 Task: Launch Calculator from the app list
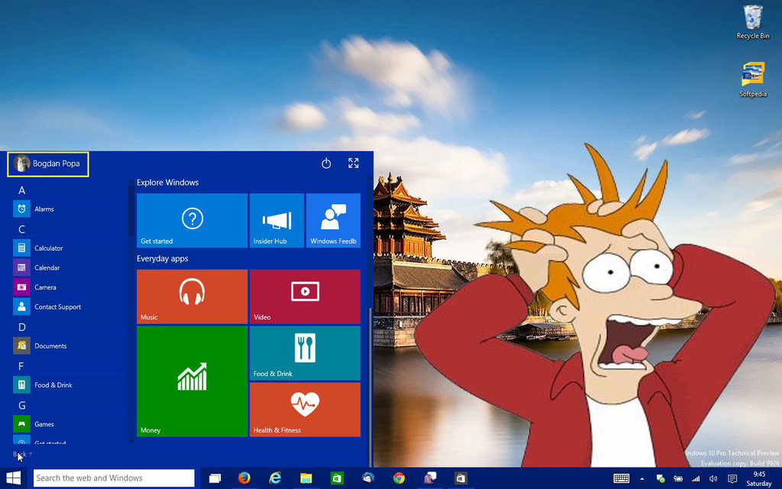click(x=69, y=248)
